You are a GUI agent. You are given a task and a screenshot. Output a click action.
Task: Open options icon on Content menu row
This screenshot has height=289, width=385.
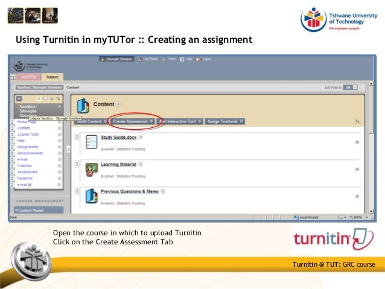click(59, 128)
